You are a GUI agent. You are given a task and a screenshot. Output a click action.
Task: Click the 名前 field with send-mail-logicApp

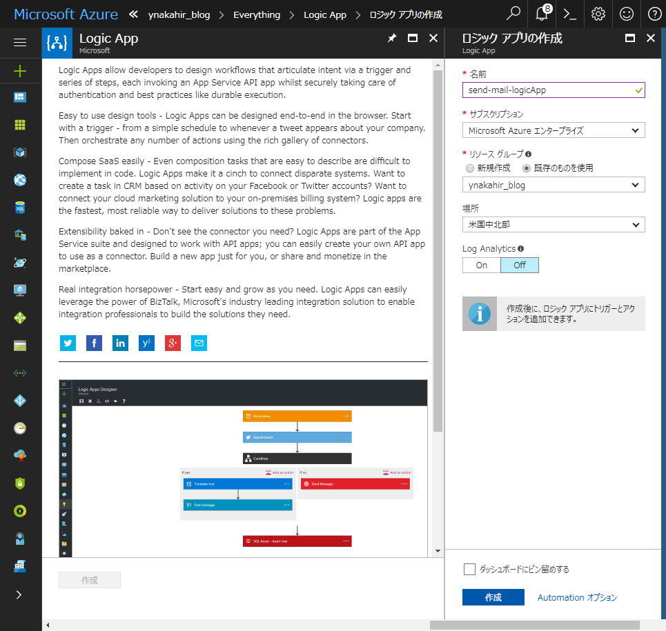tap(554, 90)
